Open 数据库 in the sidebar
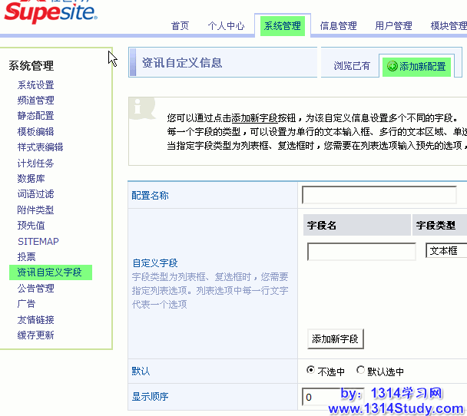Screen dimensions: 467x416 (31, 179)
